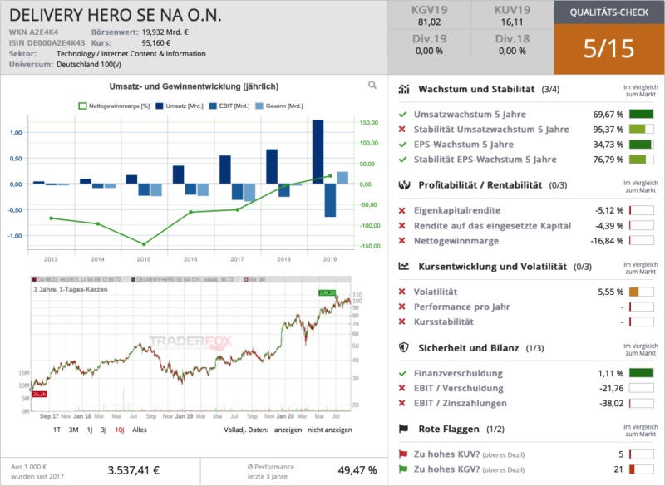665x486 pixels.
Task: Select the 3J time range
Action: 103,430
